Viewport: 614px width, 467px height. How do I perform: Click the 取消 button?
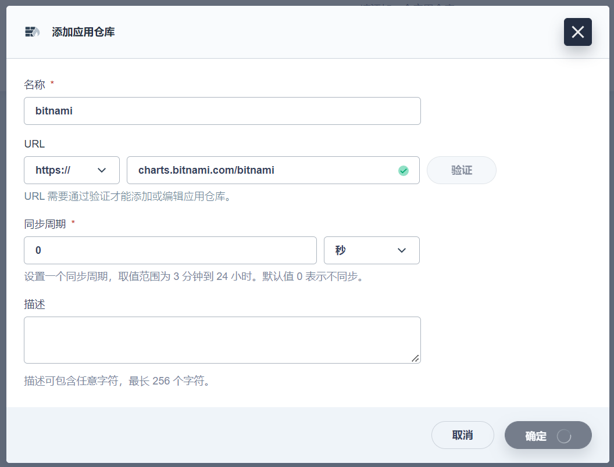point(462,435)
